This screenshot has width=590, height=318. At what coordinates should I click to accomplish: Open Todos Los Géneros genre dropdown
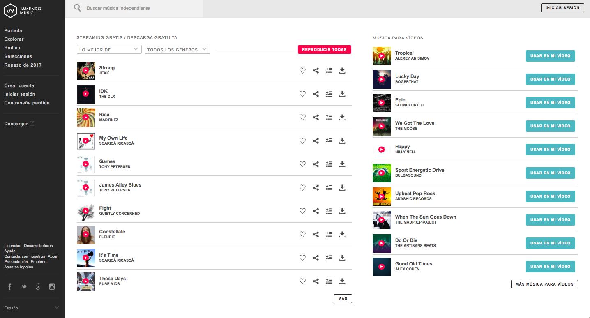coord(177,50)
